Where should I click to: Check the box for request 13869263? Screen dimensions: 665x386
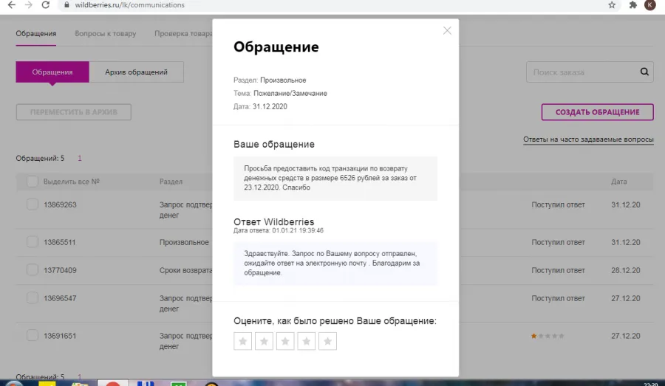pyautogui.click(x=33, y=204)
